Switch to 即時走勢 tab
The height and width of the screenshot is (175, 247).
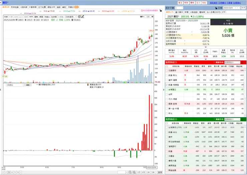point(15,7)
